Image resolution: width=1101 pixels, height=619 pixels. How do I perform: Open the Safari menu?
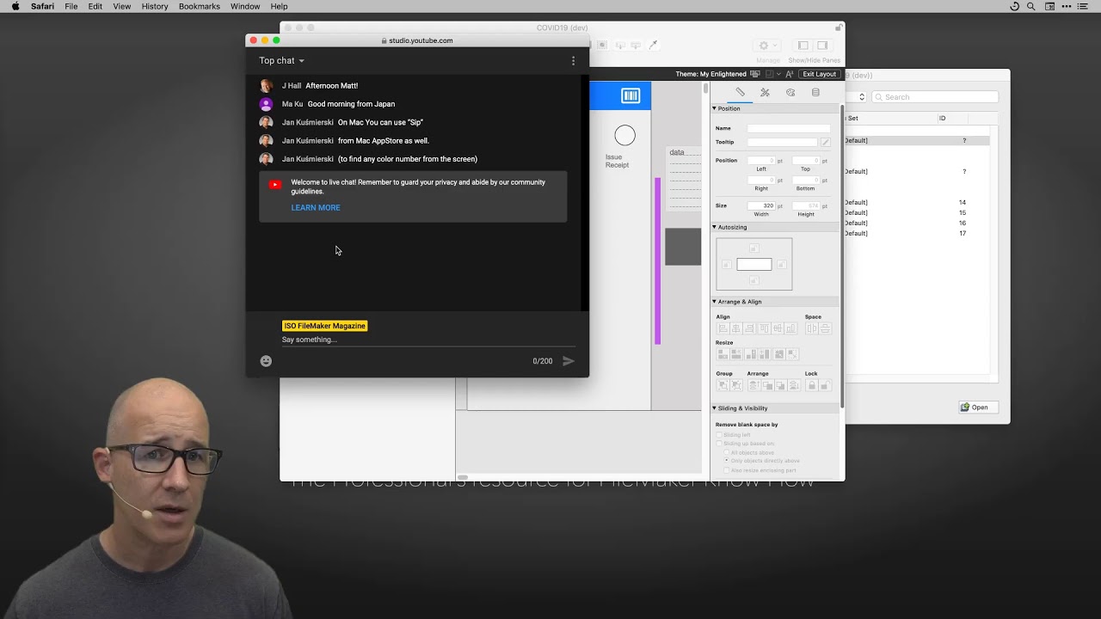tap(42, 6)
